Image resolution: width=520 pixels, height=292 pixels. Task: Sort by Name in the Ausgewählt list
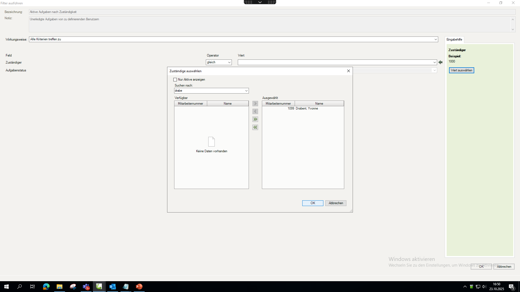319,104
